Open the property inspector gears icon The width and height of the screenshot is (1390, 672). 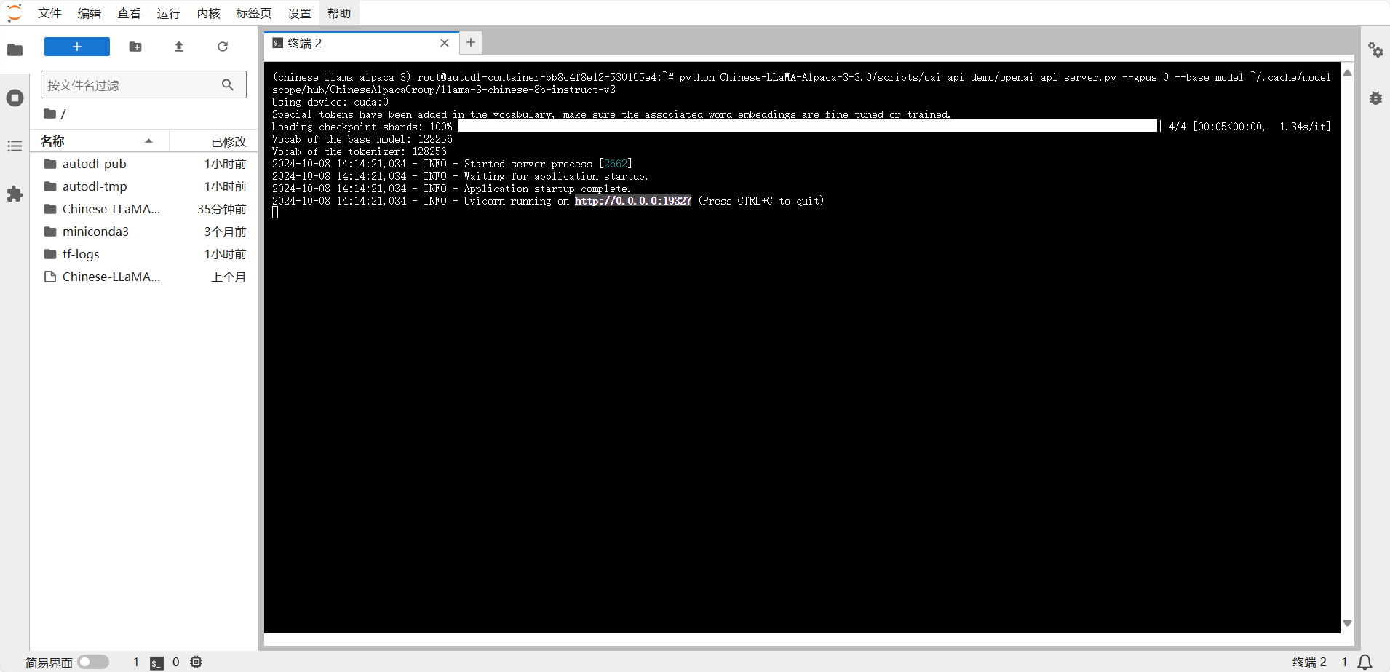pyautogui.click(x=1375, y=50)
